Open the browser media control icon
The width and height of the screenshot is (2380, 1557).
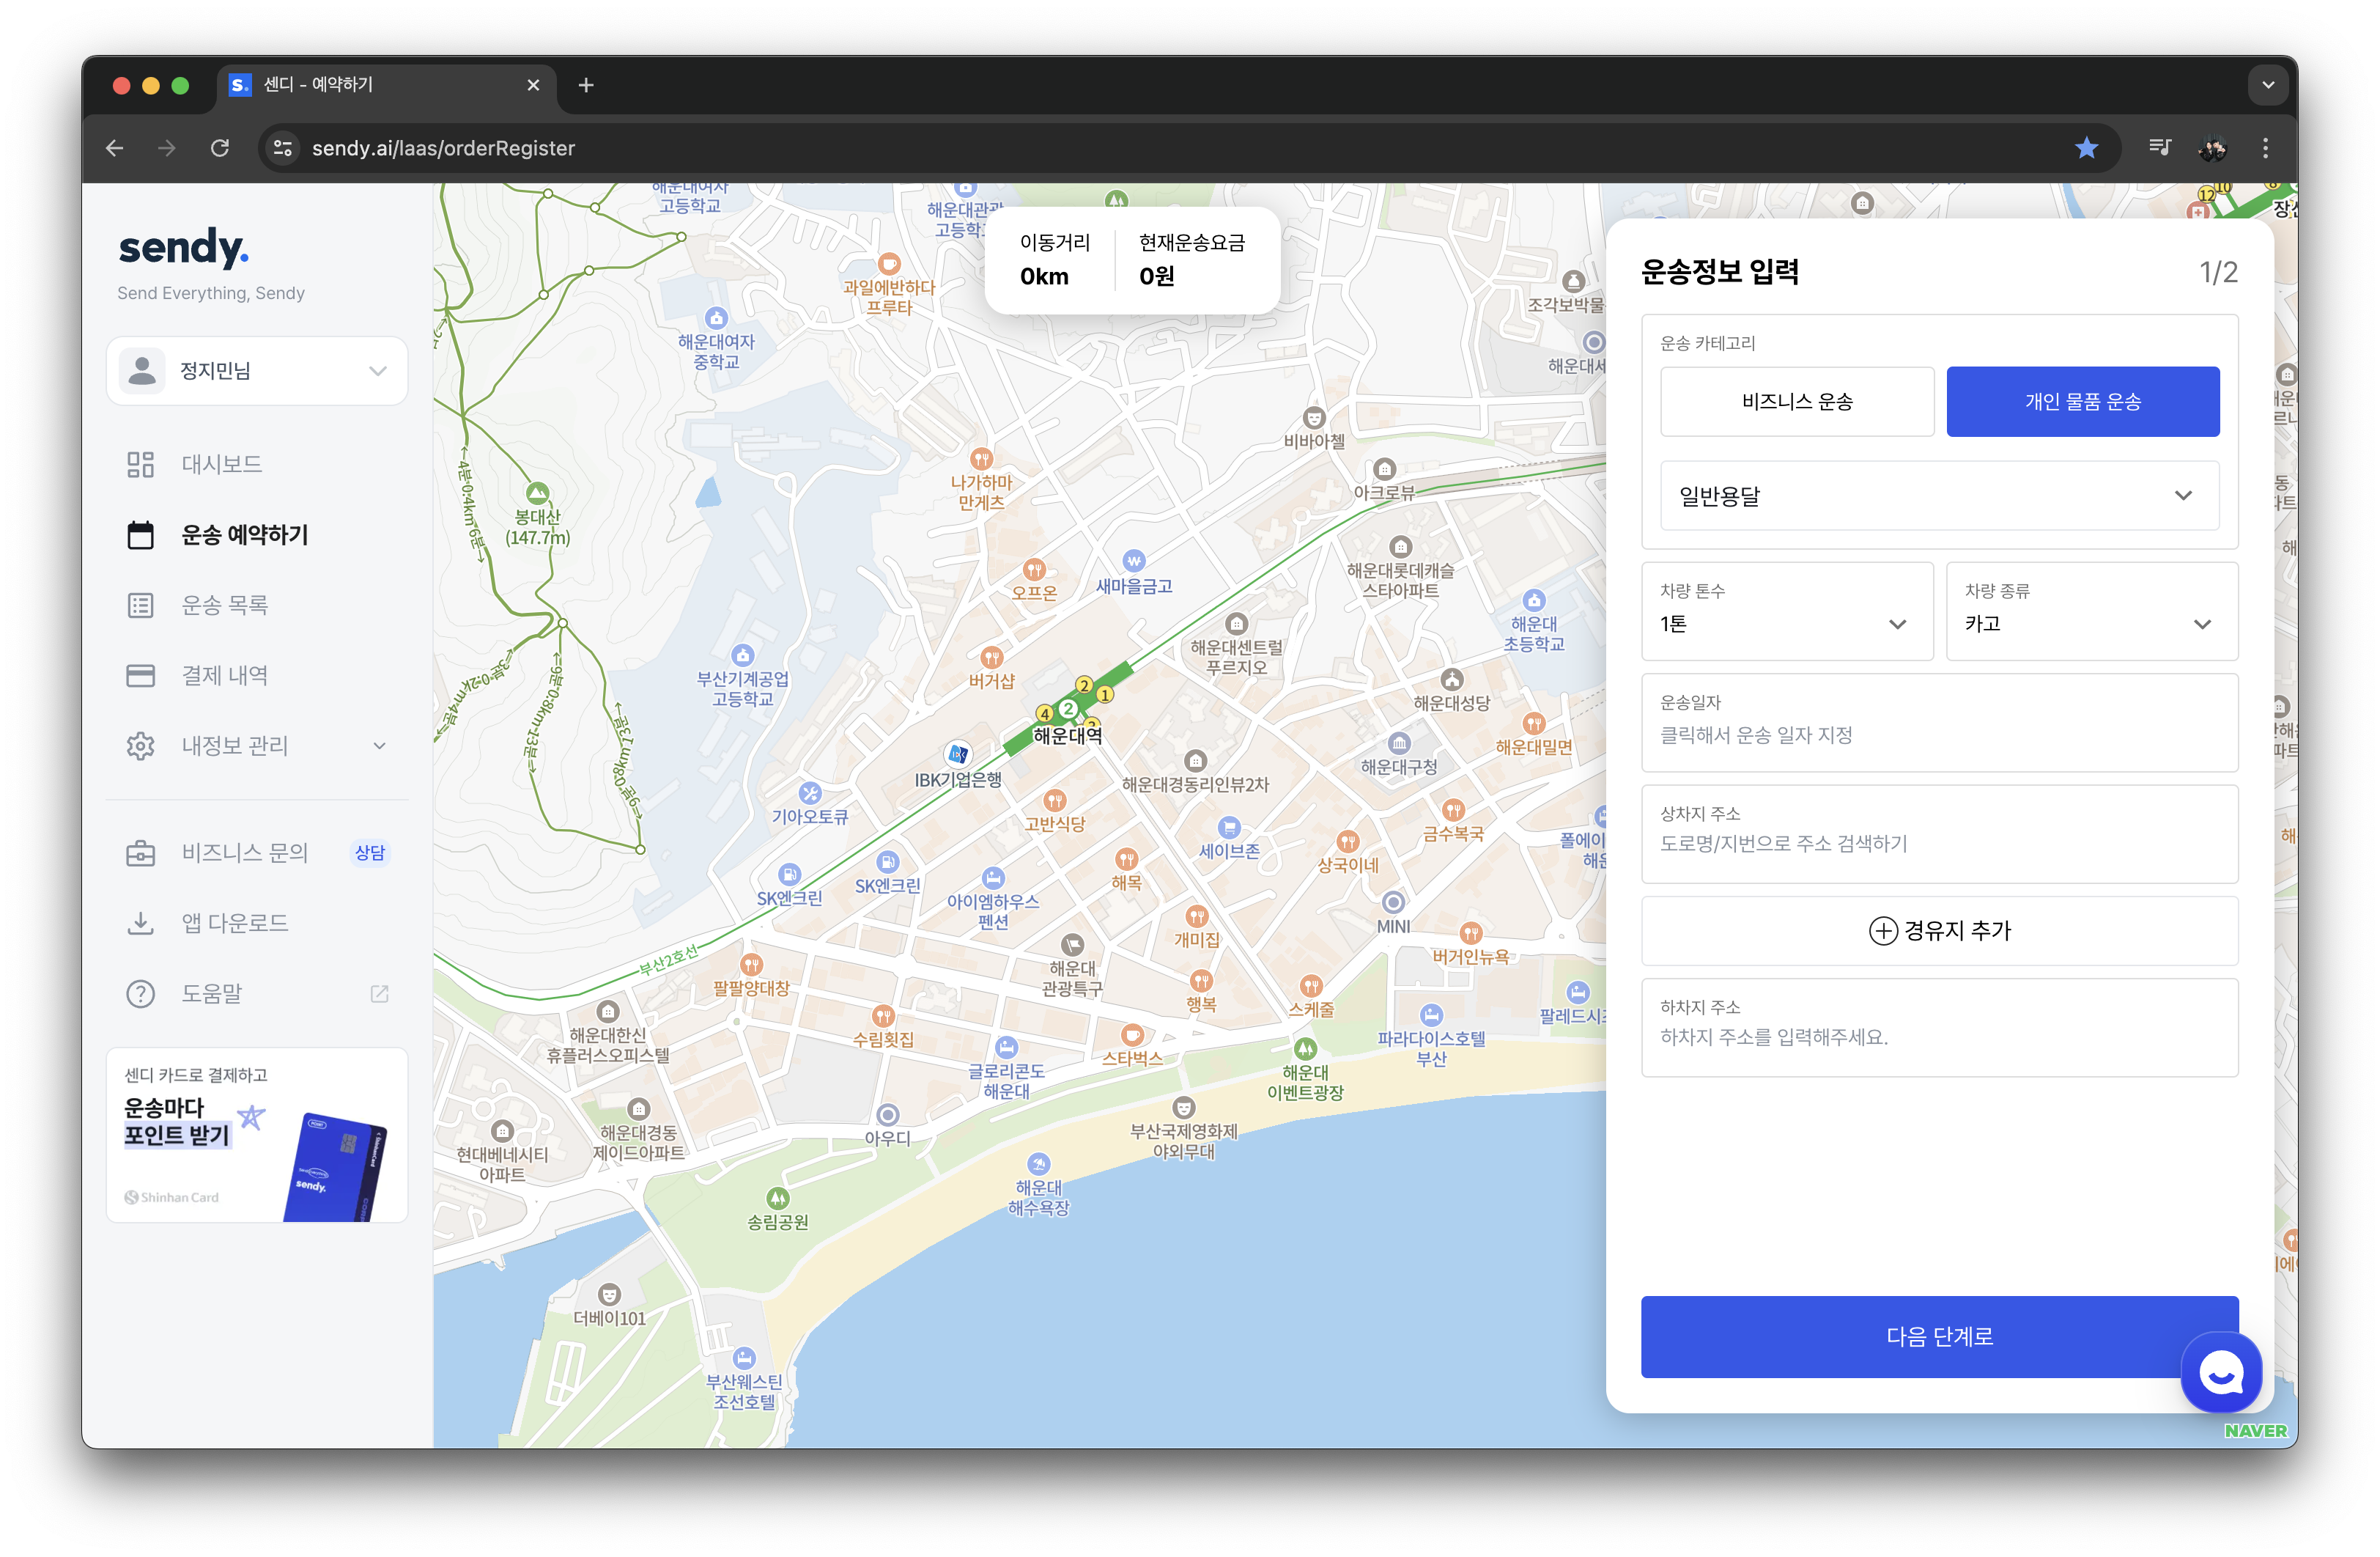click(2160, 148)
